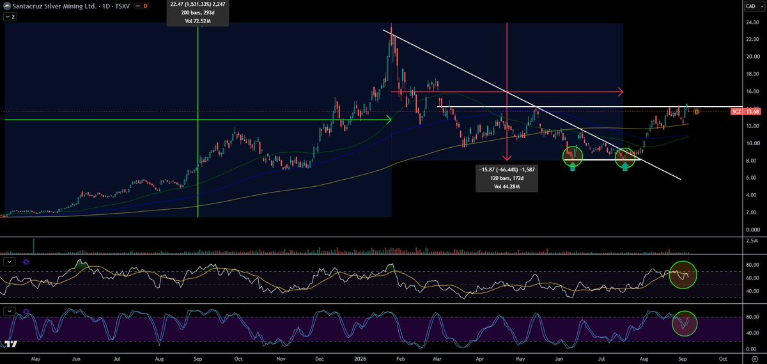Screen dimensions: 767x364
Task: Click the Nov label on time axis
Action: [x=280, y=360]
